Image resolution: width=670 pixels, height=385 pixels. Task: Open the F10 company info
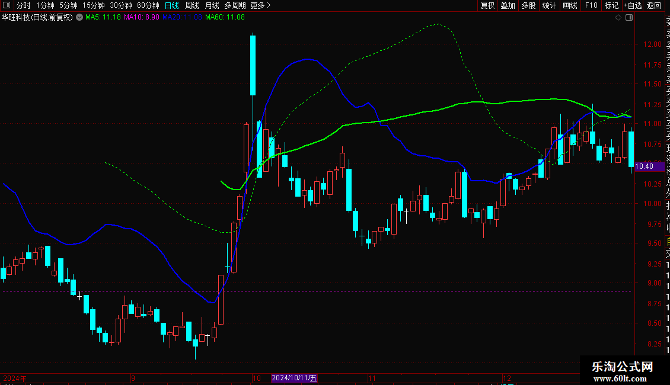[x=591, y=5]
